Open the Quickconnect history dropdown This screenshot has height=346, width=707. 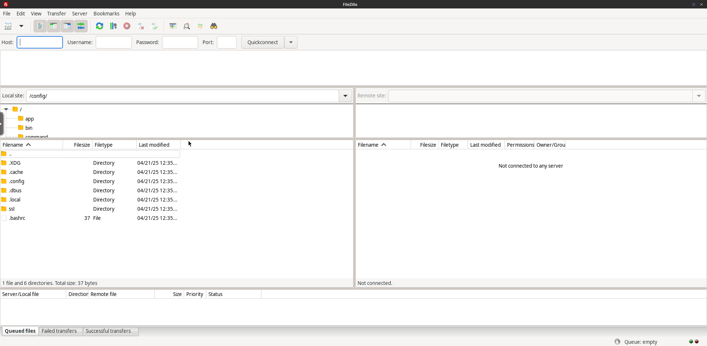(x=291, y=42)
